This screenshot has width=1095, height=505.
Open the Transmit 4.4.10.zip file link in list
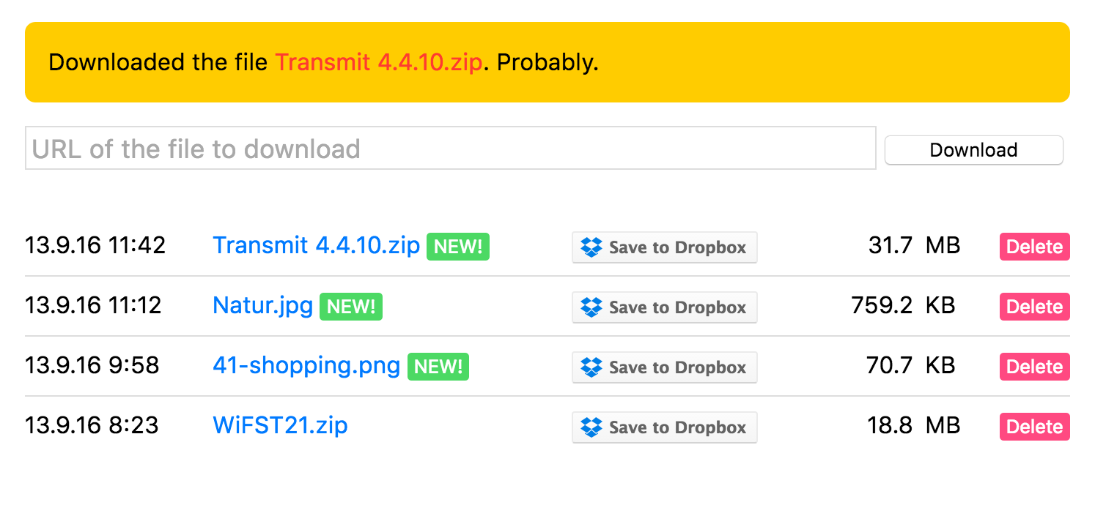coord(316,245)
